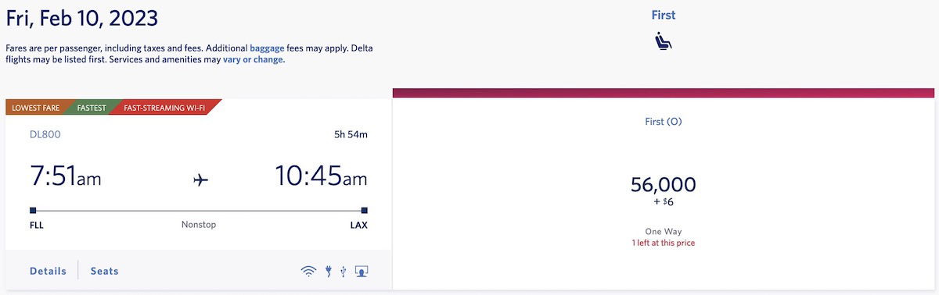The image size is (939, 295).
Task: Follow the baggage fees link
Action: coord(273,48)
